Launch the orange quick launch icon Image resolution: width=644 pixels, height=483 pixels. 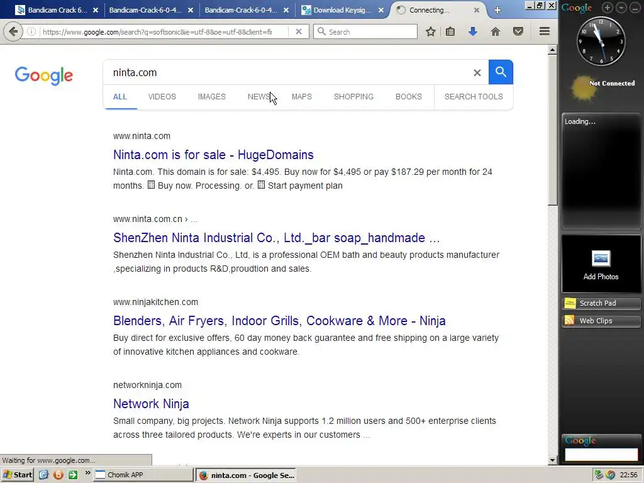coord(58,475)
